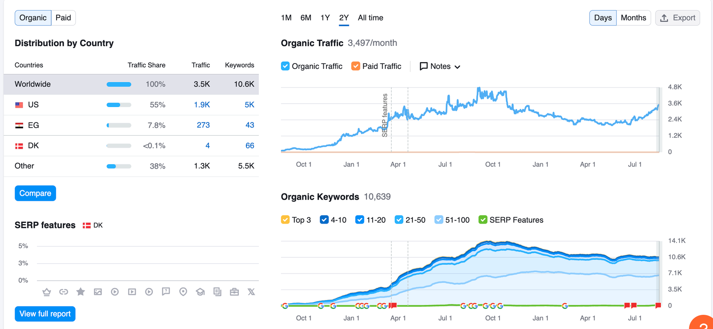Click the Reviews star icon
This screenshot has height=329, width=713.
(x=81, y=292)
